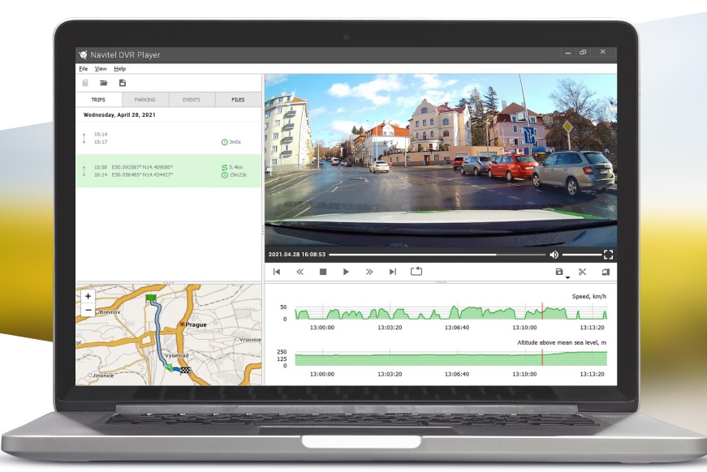Click the save disk icon in toolbar
707x472 pixels.
click(123, 83)
